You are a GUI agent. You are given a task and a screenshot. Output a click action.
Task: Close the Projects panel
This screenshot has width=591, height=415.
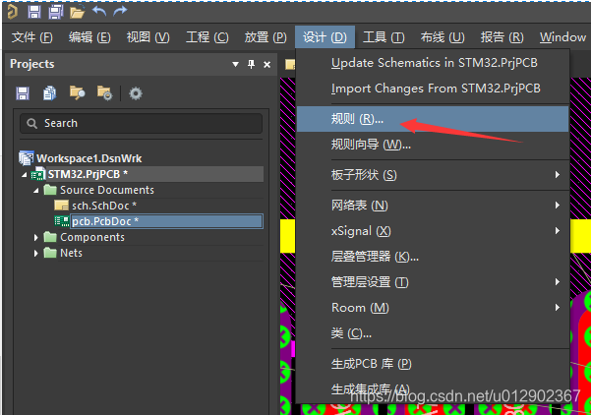[266, 65]
